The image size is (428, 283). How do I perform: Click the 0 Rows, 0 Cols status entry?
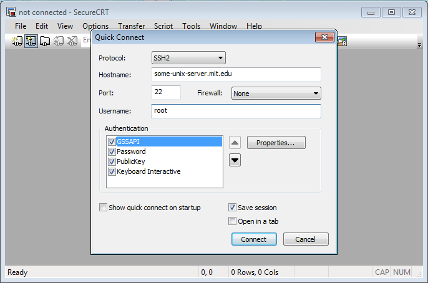pos(255,272)
